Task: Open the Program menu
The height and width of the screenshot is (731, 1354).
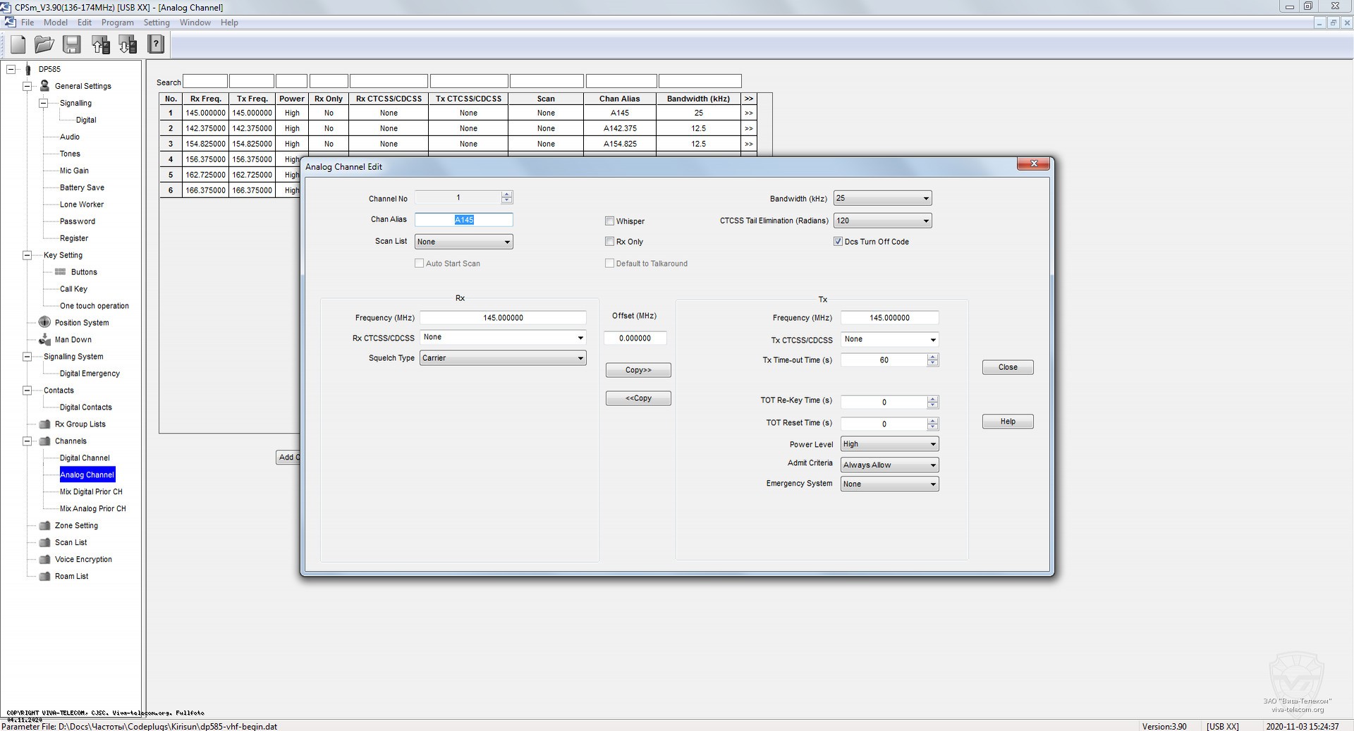Action: click(117, 23)
